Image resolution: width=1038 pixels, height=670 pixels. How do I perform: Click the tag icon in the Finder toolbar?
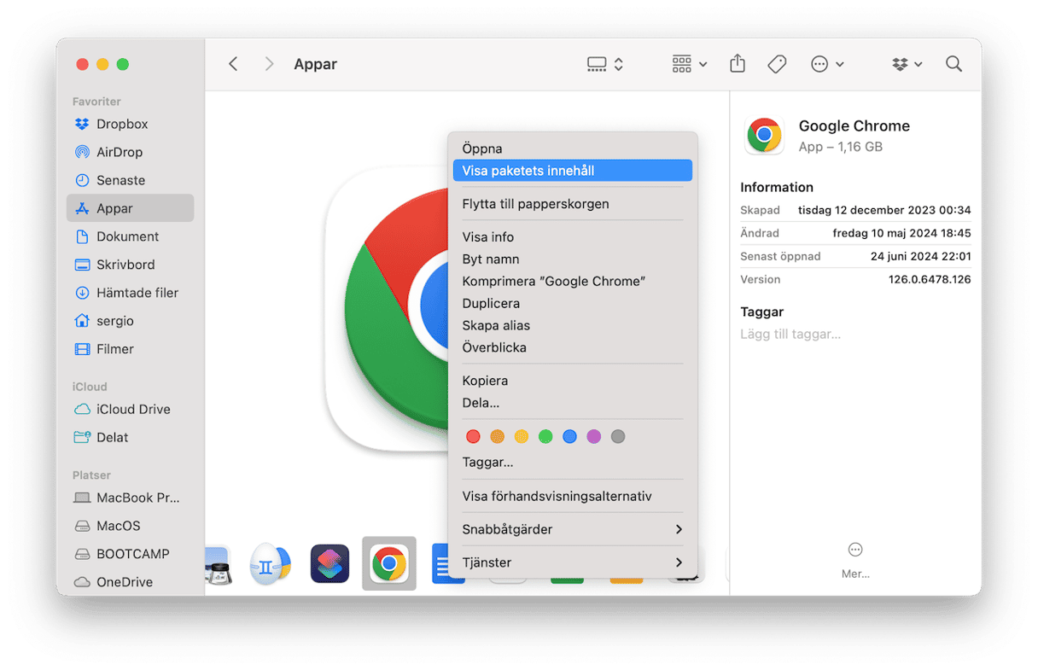tap(777, 64)
